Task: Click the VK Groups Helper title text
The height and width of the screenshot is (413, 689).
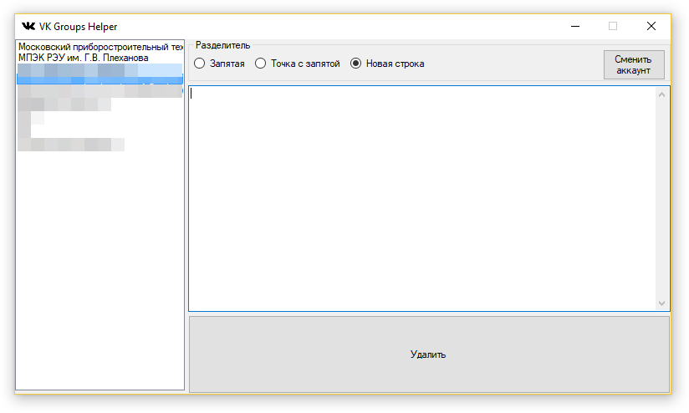Action: click(x=78, y=26)
